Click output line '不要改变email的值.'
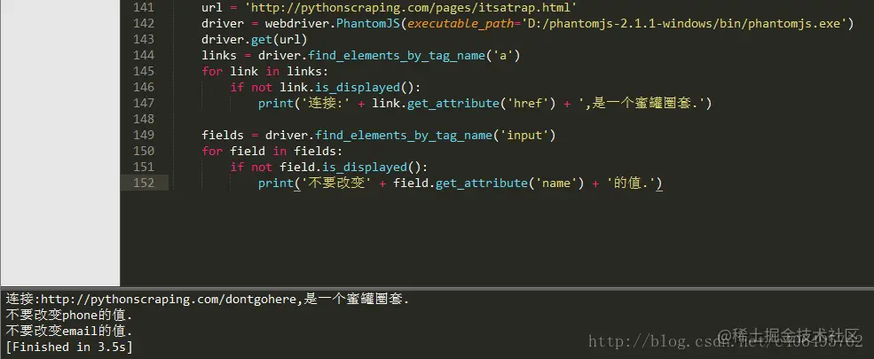The height and width of the screenshot is (359, 874). coord(69,332)
